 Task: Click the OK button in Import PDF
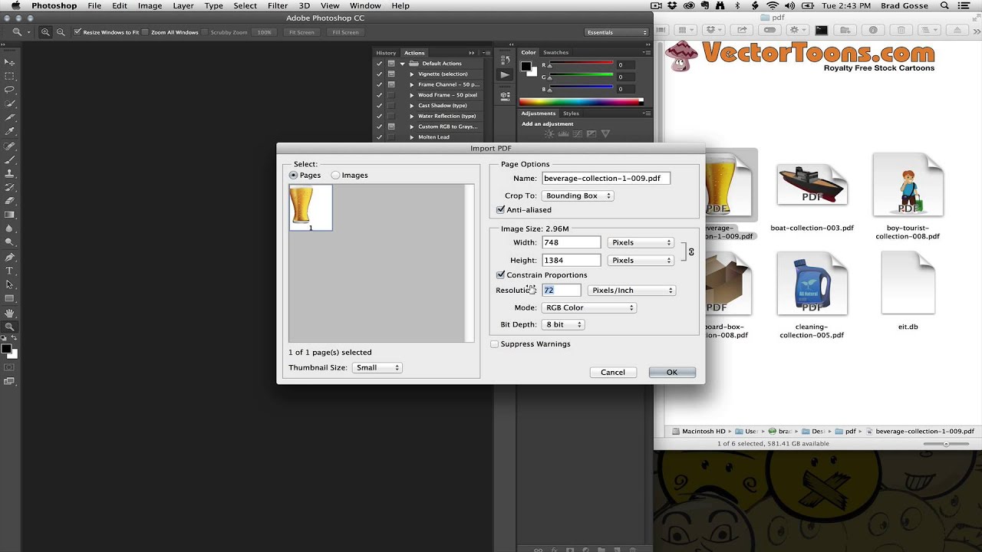[x=672, y=372]
